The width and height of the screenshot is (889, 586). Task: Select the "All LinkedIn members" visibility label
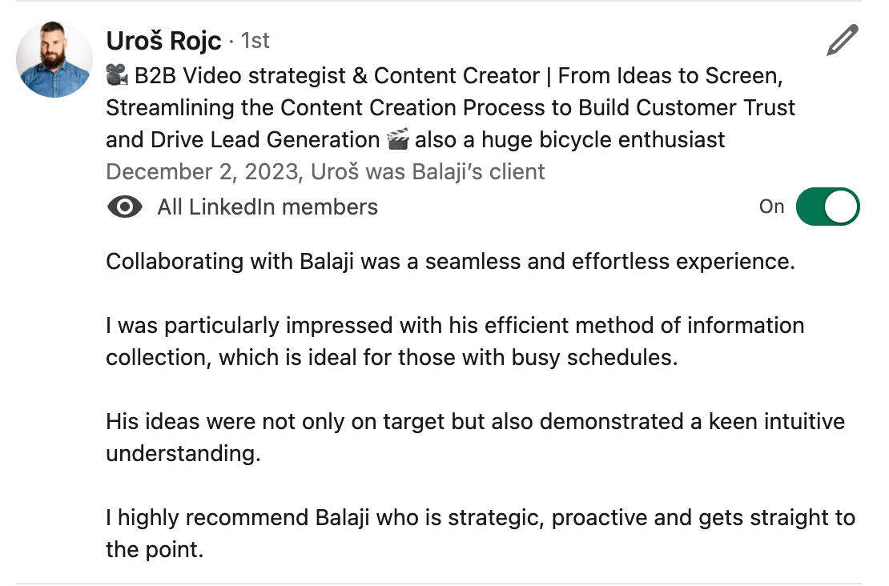pos(268,207)
